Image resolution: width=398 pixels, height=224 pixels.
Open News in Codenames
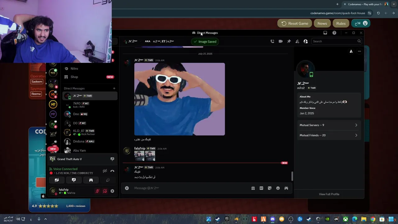[322, 23]
